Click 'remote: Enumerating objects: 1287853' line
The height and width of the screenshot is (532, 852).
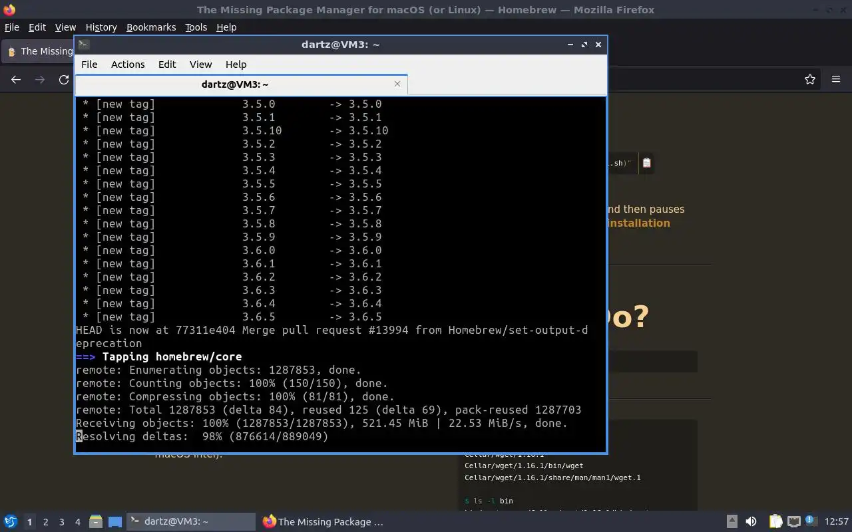pyautogui.click(x=218, y=370)
